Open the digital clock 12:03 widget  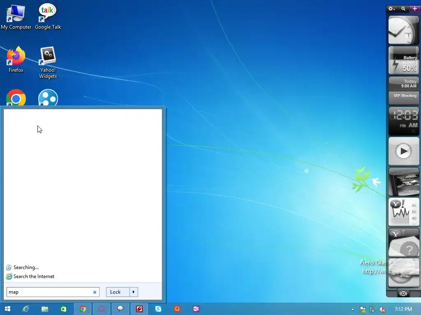click(404, 121)
